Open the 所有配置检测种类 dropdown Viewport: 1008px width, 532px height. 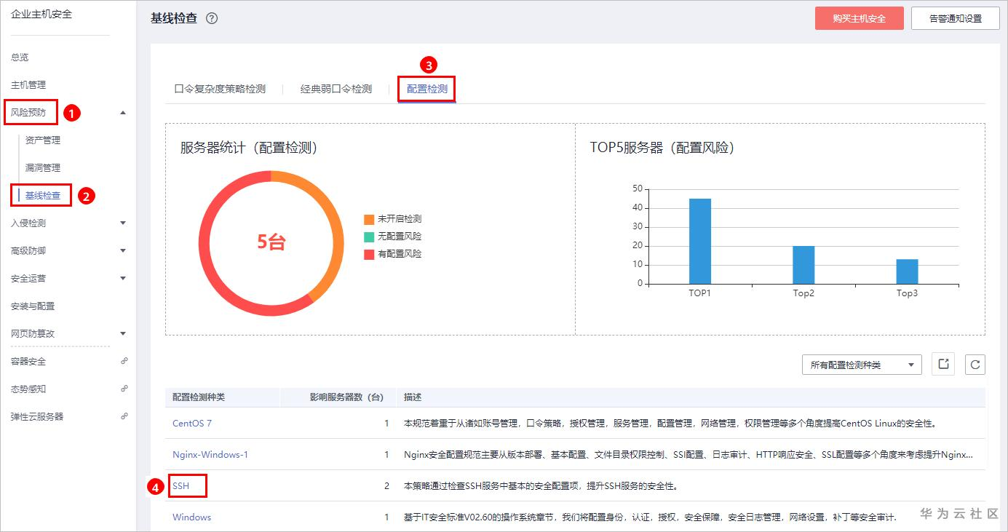[862, 365]
